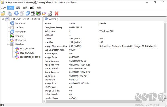167x107 pixels.
Task: Click the gray squares Headers toolbar icon
Action: [x=50, y=13]
